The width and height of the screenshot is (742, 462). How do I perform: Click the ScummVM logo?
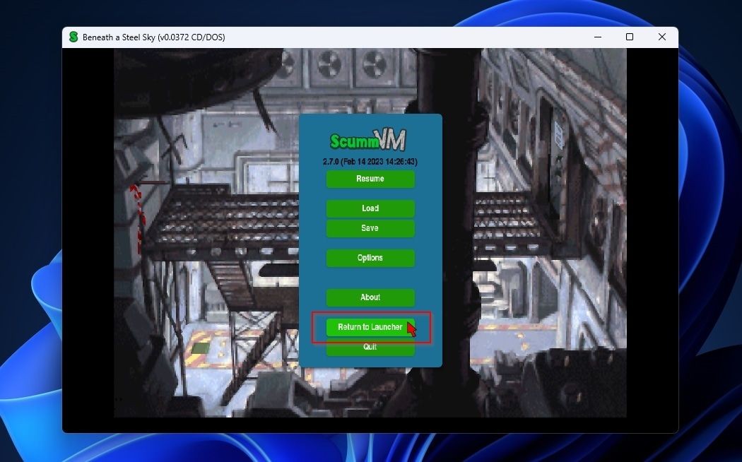point(367,140)
